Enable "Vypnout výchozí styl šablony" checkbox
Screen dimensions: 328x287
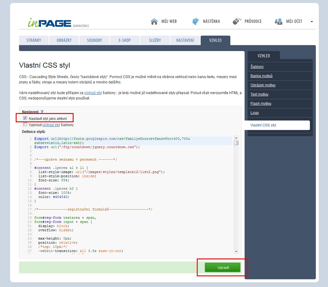tap(25, 125)
